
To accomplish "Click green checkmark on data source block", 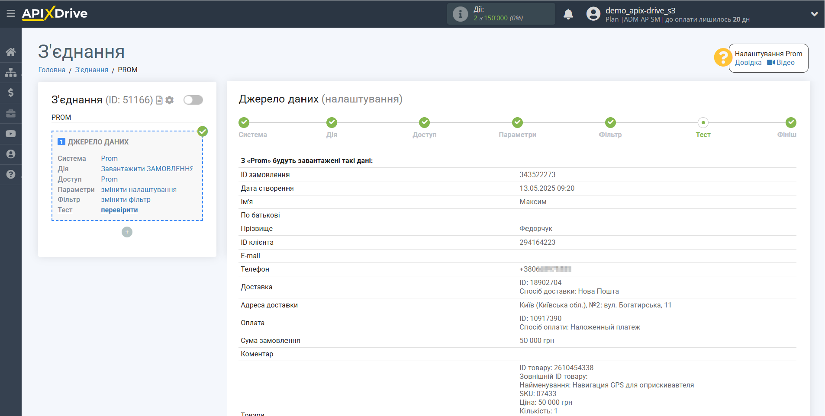I will (x=203, y=131).
